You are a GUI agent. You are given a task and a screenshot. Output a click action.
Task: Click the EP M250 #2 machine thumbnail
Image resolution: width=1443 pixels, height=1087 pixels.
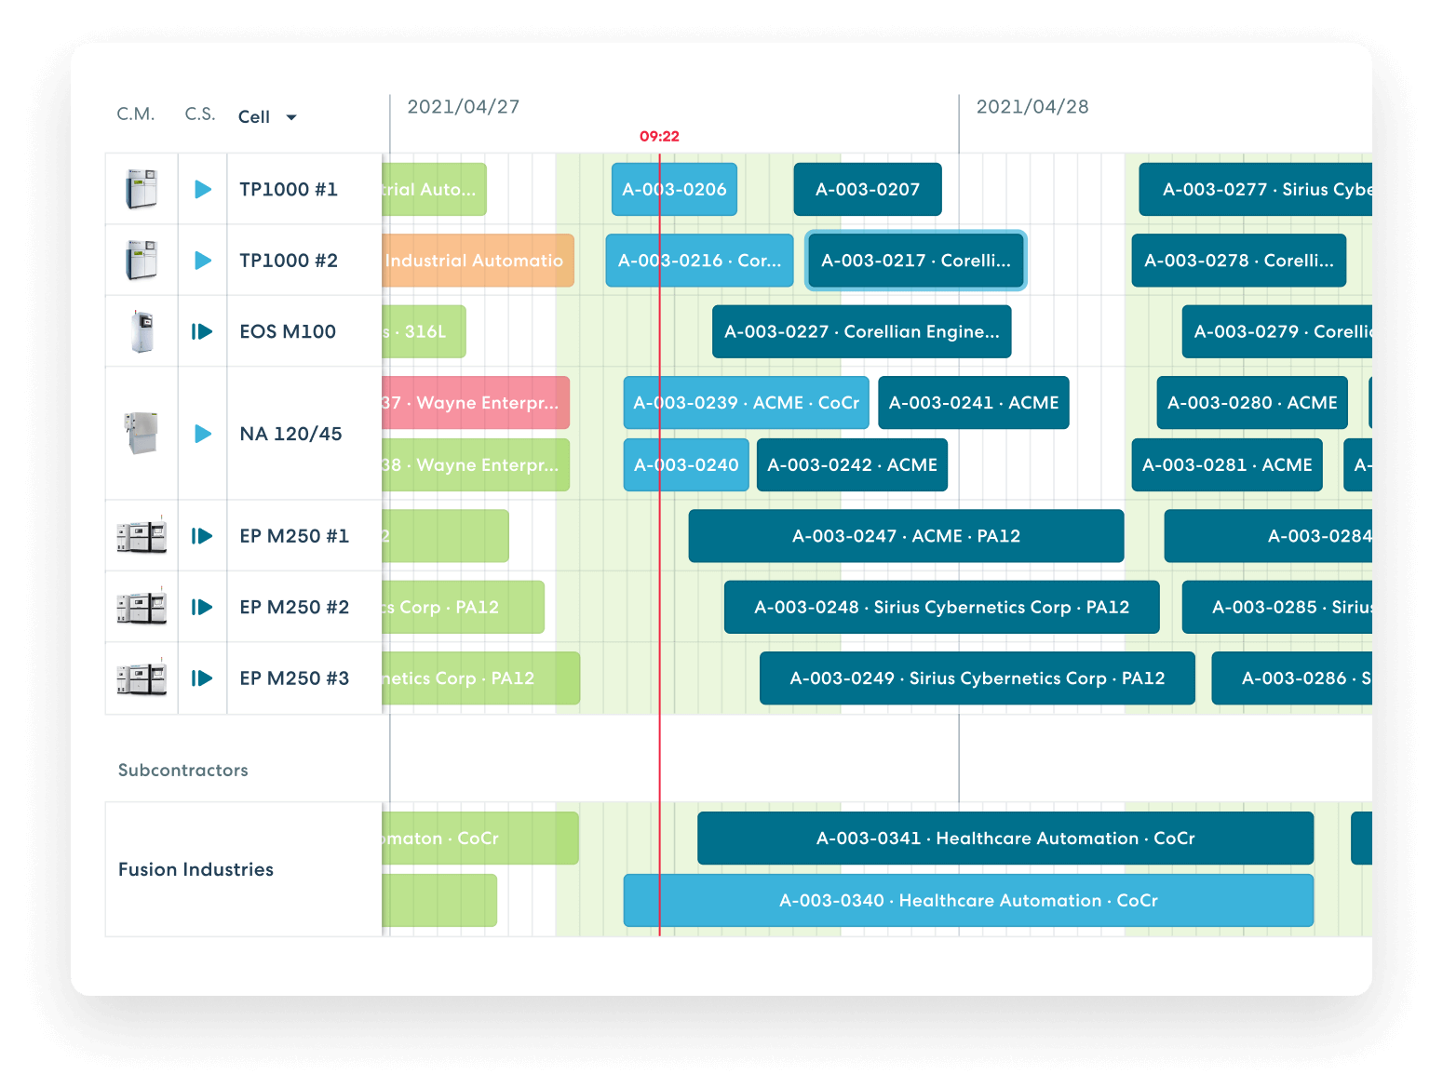(142, 607)
